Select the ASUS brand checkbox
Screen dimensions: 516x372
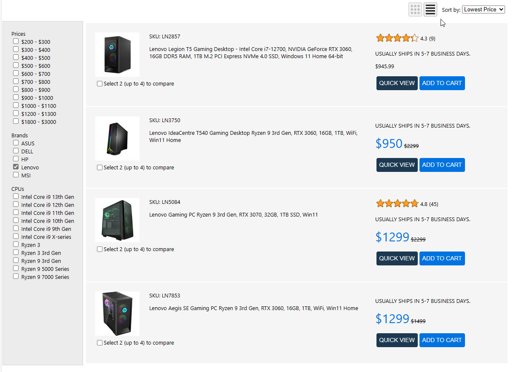(16, 143)
